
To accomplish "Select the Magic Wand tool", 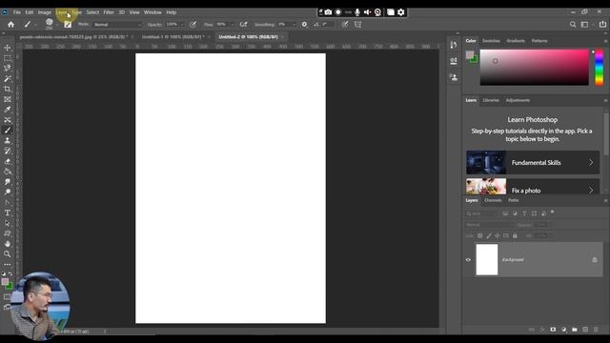I will coord(8,78).
